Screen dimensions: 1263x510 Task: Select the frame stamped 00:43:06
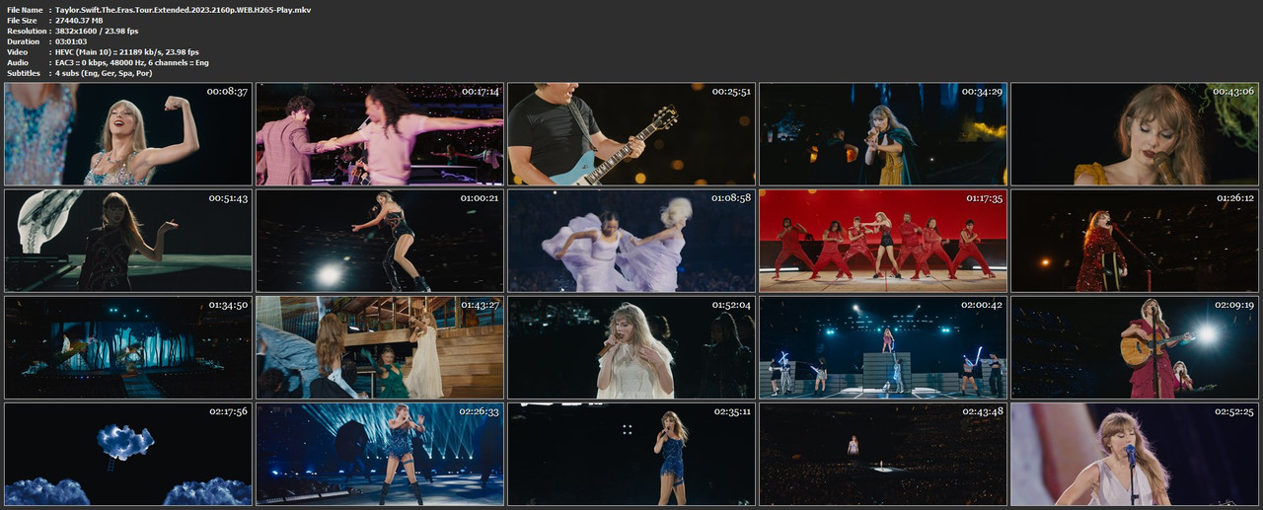[1135, 134]
